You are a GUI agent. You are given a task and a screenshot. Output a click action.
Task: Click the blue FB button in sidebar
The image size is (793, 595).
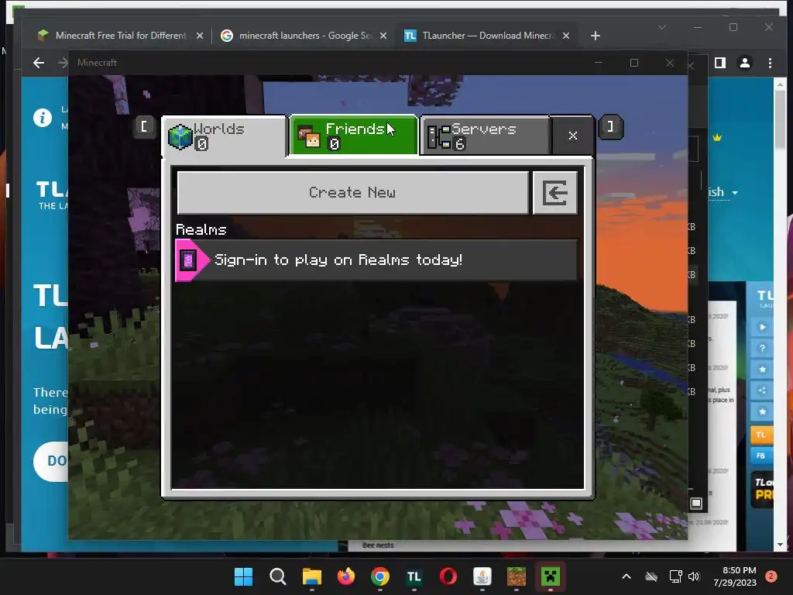pyautogui.click(x=761, y=456)
